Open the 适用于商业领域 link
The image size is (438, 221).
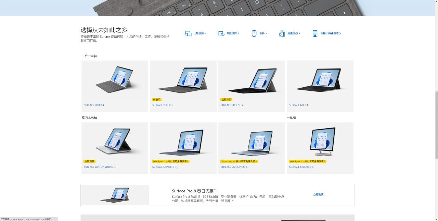click(x=331, y=33)
